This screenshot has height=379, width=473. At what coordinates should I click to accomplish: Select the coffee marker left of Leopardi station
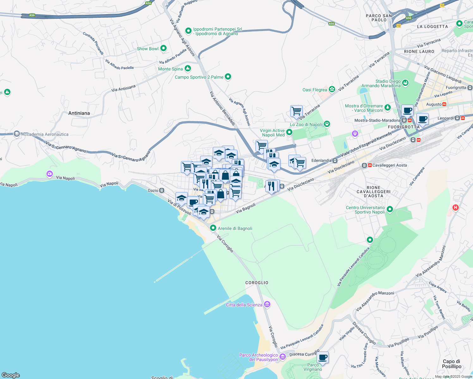tap(422, 120)
